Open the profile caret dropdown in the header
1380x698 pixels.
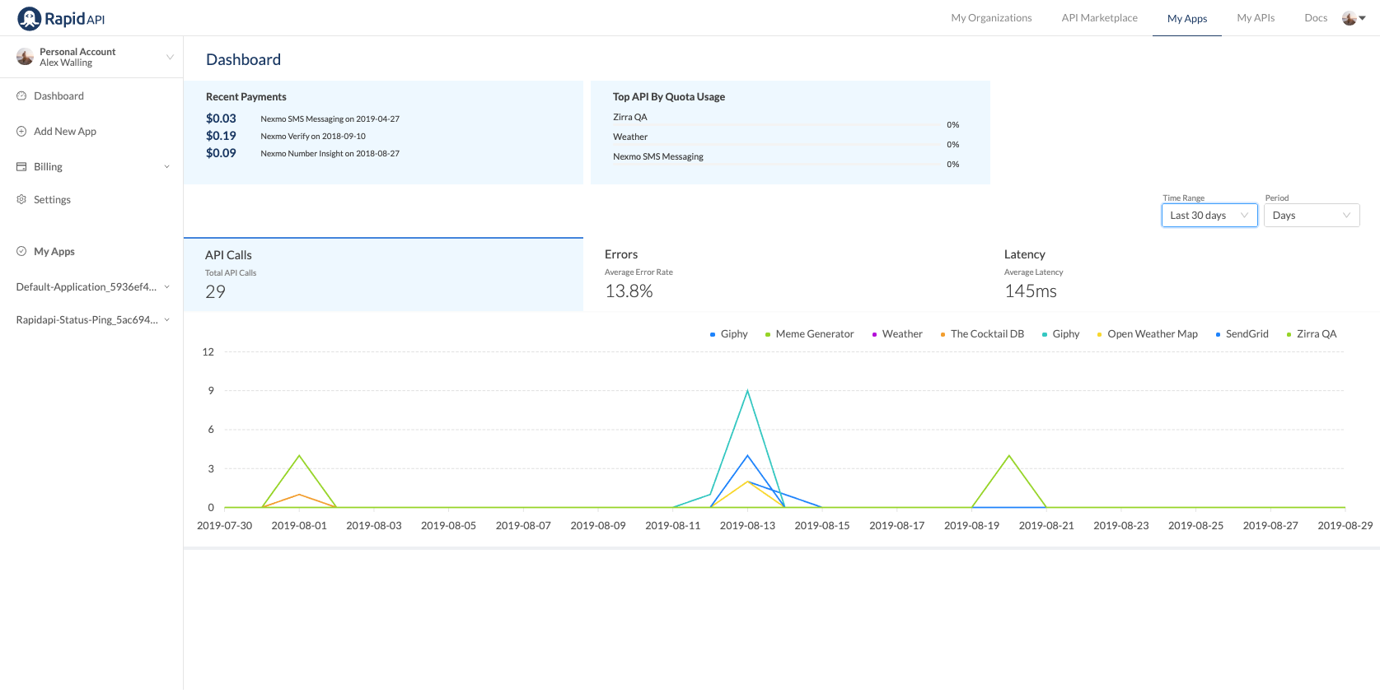click(x=1363, y=18)
